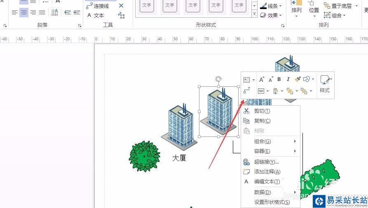The height and width of the screenshot is (208, 368).
Task: Choose 复制(C) from context menu
Action: [x=271, y=121]
